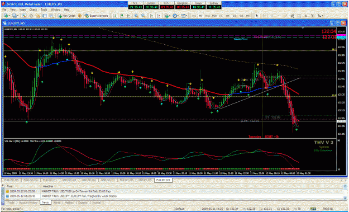This screenshot has width=349, height=212.
Task: Select the standard Cursor tool
Action: tap(257, 16)
